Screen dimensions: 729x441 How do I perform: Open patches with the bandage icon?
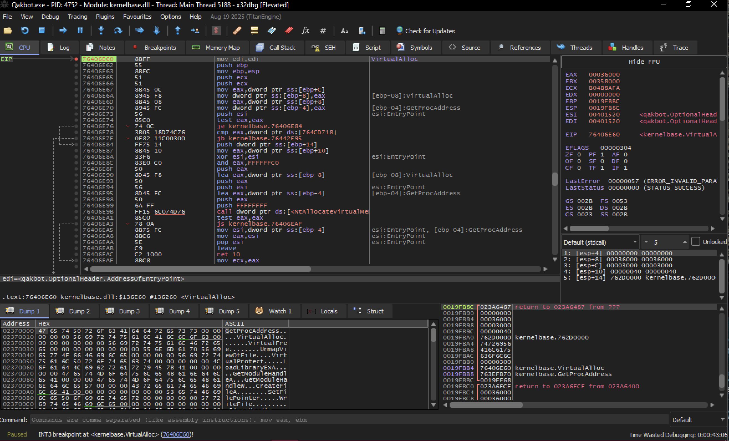coord(237,31)
